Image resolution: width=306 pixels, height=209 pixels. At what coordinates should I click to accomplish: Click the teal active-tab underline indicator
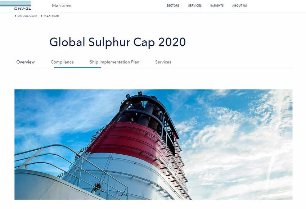tap(78, 68)
